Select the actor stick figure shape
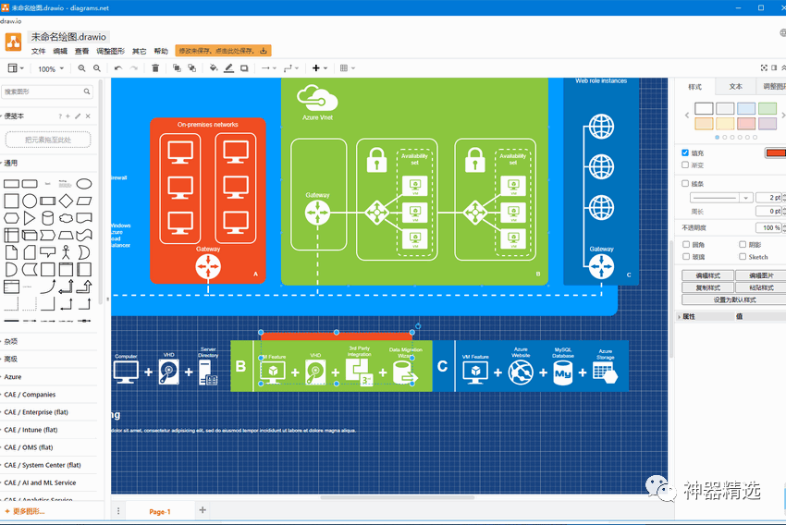This screenshot has height=525, width=786. 66,252
